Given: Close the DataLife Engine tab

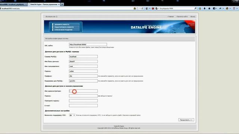Looking at the screenshot, I should tap(59, 4).
